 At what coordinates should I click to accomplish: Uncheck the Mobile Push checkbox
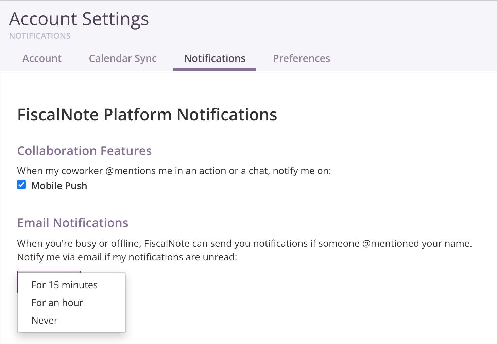(21, 185)
